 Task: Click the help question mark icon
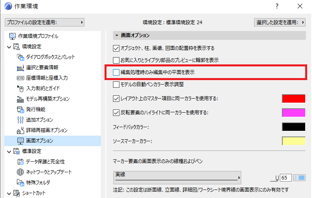point(277,6)
